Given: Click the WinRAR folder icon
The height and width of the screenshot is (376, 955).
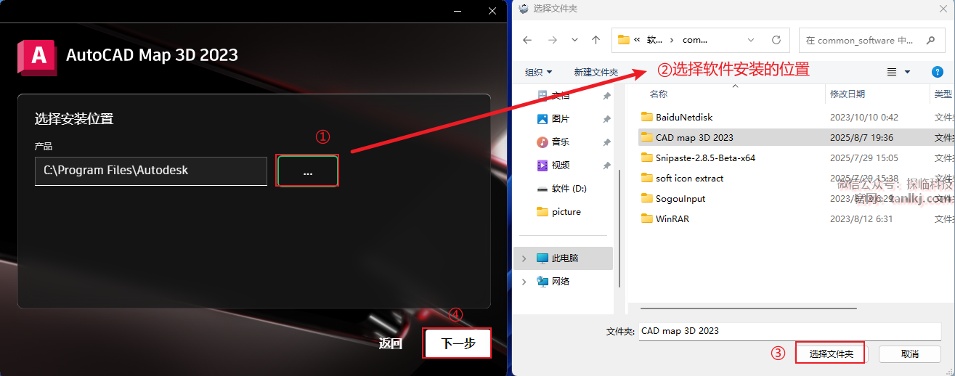Looking at the screenshot, I should (647, 218).
